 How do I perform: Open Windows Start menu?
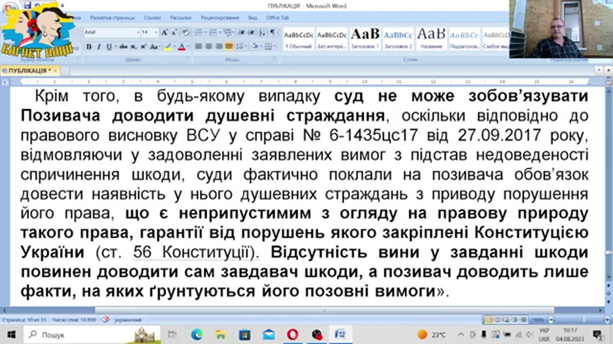tap(11, 334)
